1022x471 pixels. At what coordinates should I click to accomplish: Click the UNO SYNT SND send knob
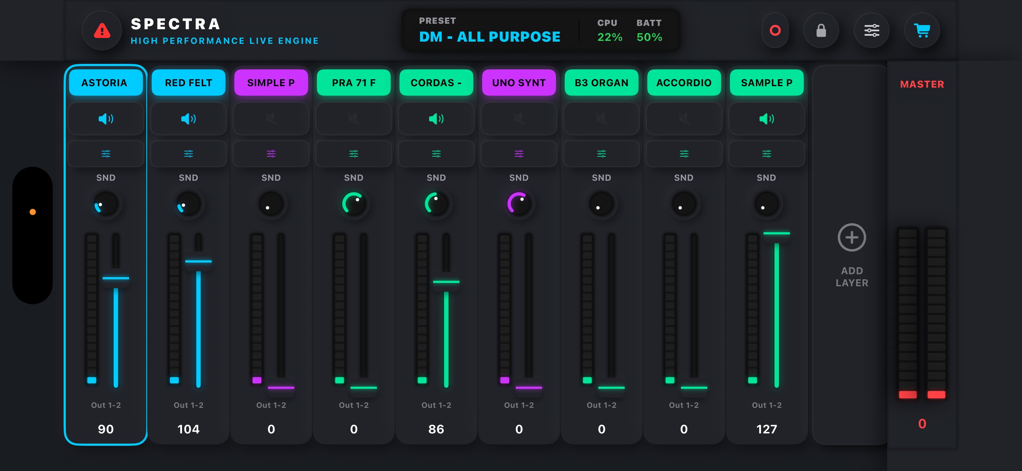(x=519, y=204)
